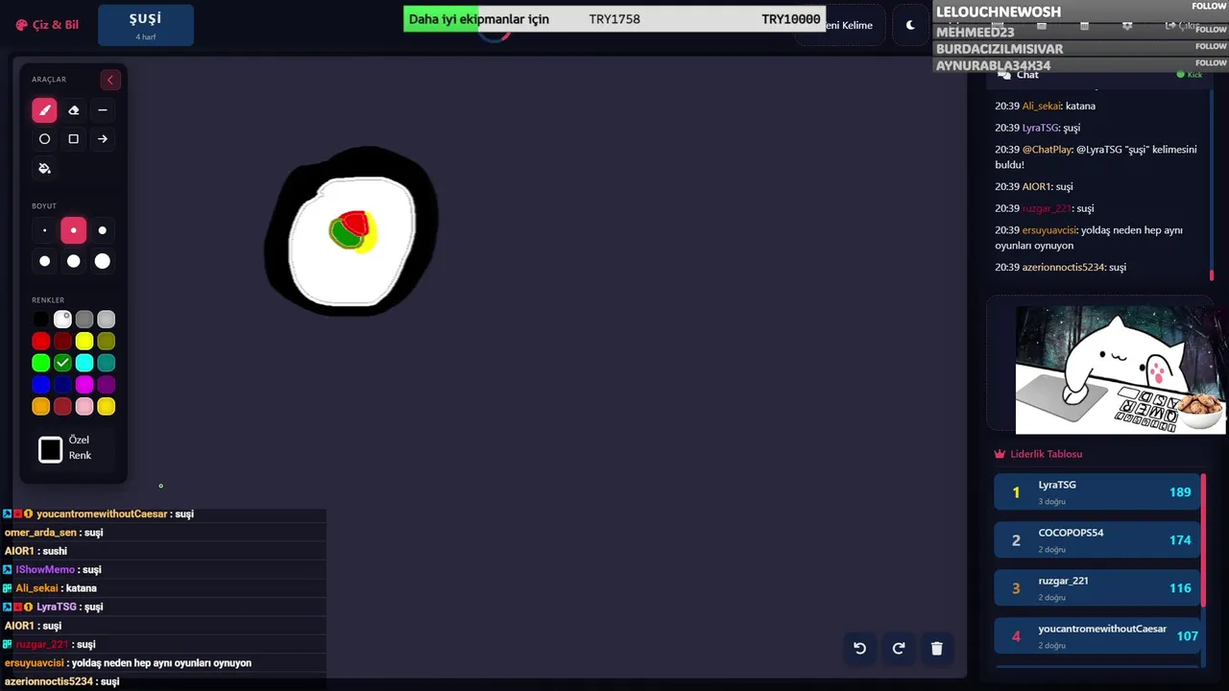This screenshot has width=1229, height=691.
Task: Pick the dark gray color swatch
Action: point(84,320)
